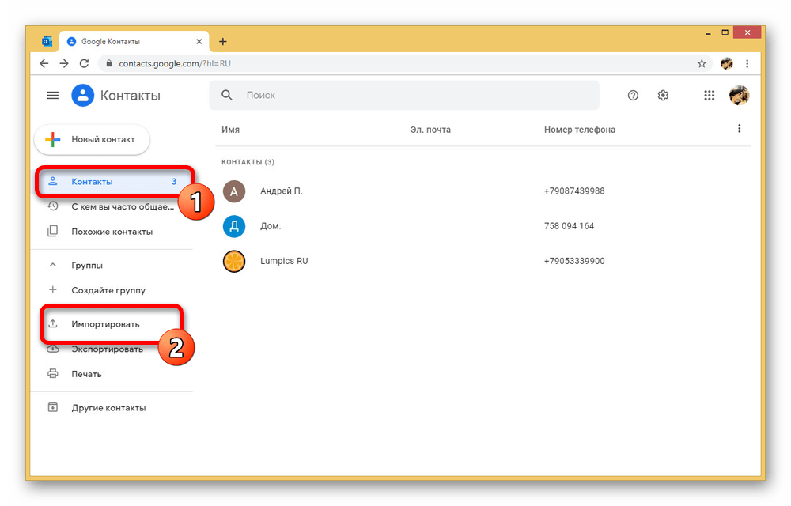The height and width of the screenshot is (506, 791).
Task: Click phone number 758 094 164
Action: [x=569, y=226]
